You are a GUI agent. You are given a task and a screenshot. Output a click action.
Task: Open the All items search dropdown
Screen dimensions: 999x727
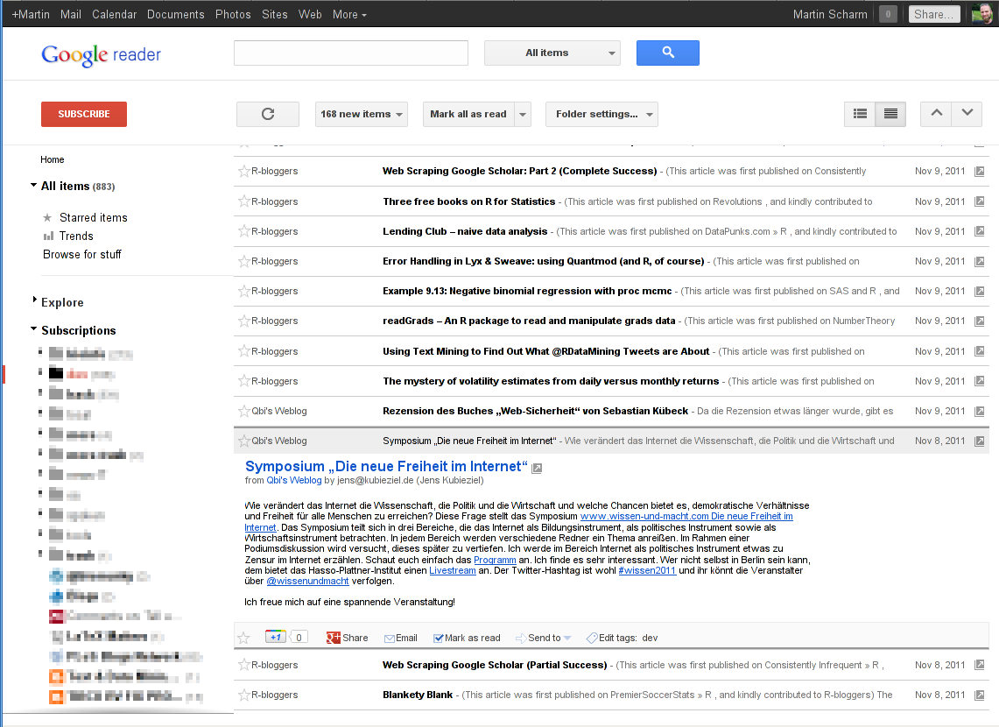pos(552,53)
